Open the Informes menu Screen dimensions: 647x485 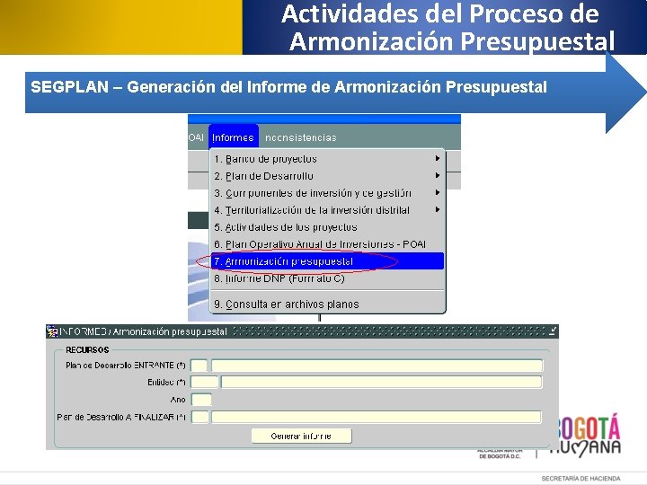point(233,137)
